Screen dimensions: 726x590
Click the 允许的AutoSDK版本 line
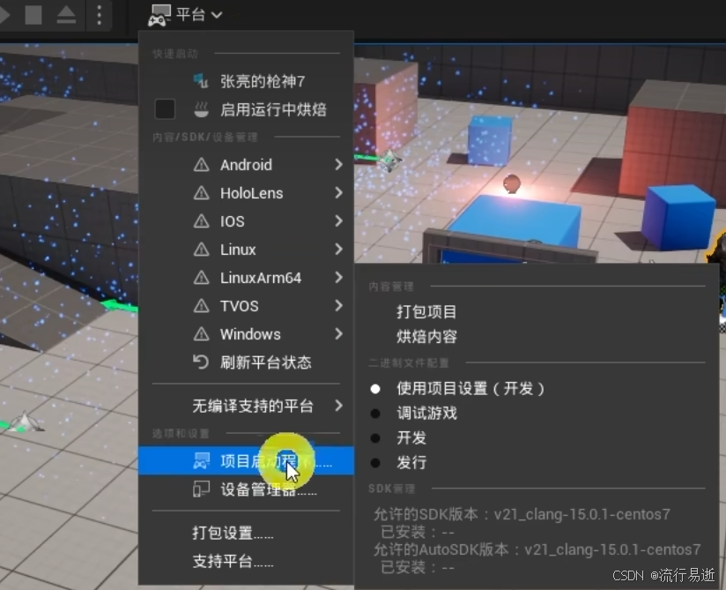[537, 549]
